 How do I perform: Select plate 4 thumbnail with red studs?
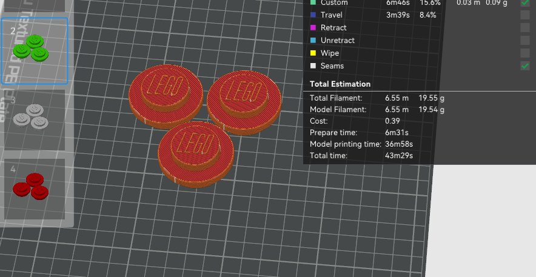pyautogui.click(x=35, y=189)
